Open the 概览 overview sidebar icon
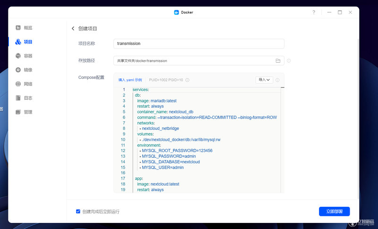 click(x=18, y=28)
